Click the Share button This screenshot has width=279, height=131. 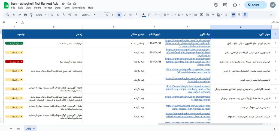[x=253, y=5]
